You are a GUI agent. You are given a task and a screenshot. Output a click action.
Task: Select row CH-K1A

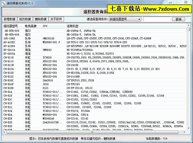click(94, 92)
